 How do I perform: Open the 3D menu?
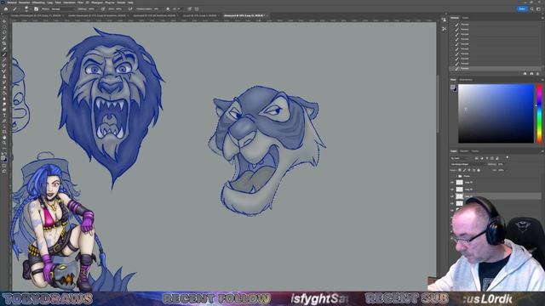pyautogui.click(x=87, y=3)
